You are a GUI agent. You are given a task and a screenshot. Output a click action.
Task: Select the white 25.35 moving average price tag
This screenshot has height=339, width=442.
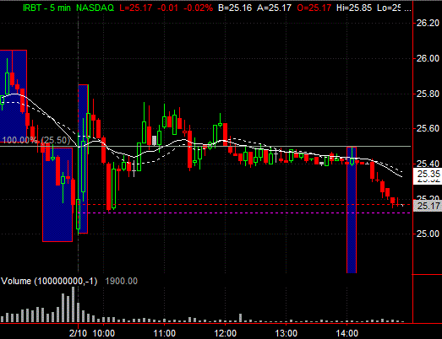[428, 174]
